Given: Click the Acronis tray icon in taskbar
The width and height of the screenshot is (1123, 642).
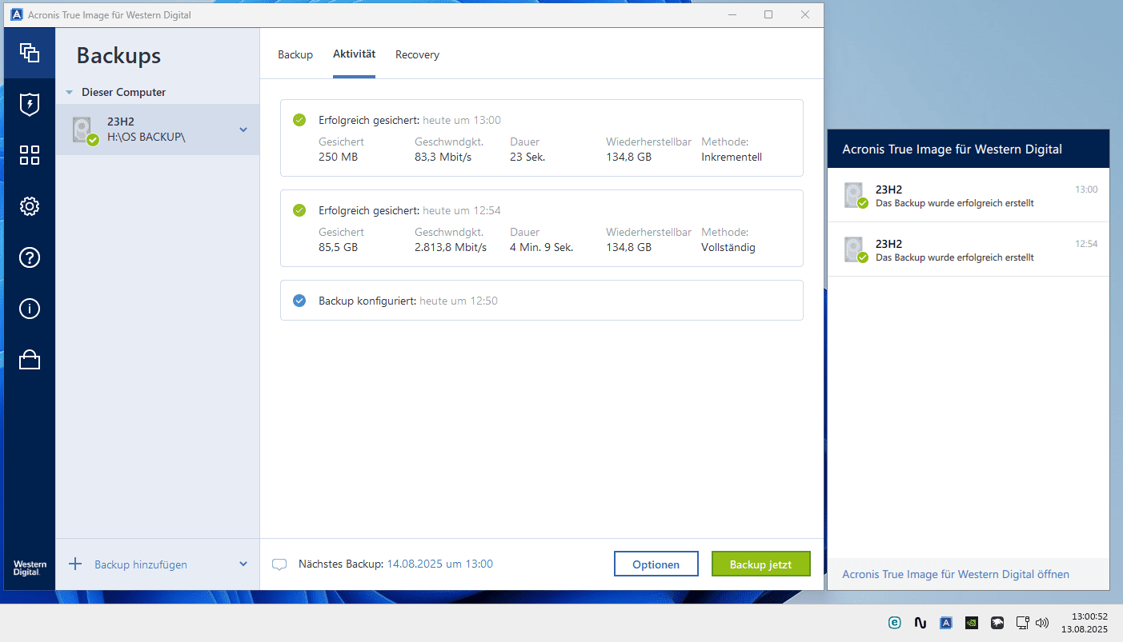Looking at the screenshot, I should click(x=945, y=622).
